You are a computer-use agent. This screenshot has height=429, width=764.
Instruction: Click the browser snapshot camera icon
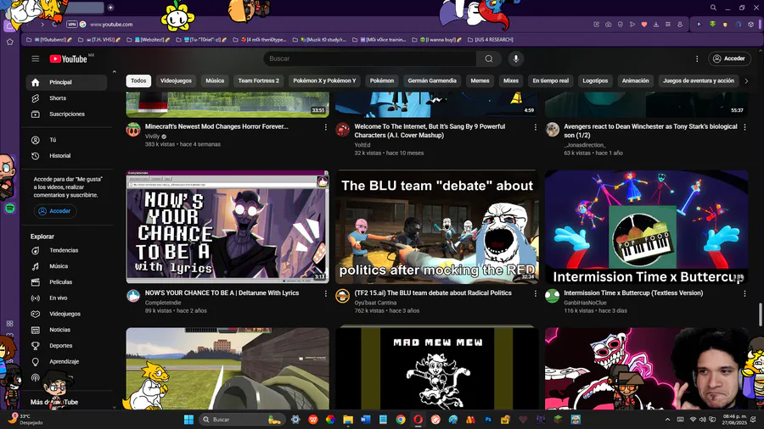tap(608, 25)
